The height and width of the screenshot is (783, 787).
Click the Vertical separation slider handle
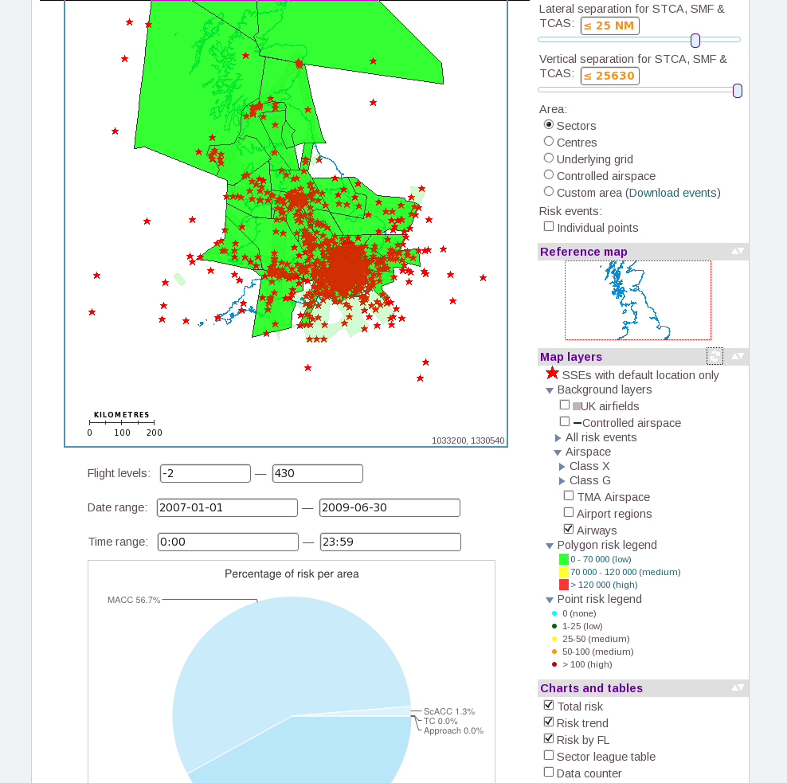click(x=738, y=91)
